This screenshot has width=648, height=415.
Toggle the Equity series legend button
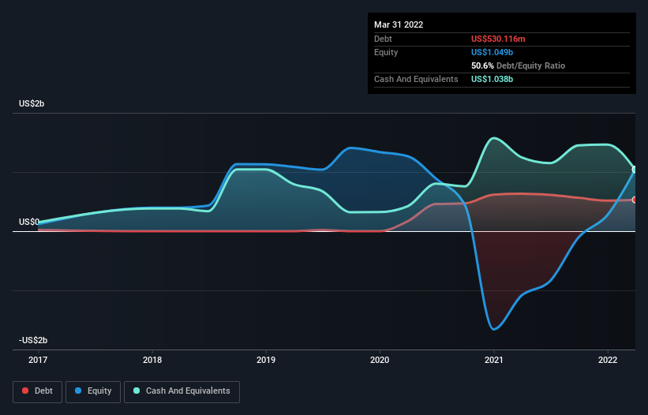[x=93, y=391]
